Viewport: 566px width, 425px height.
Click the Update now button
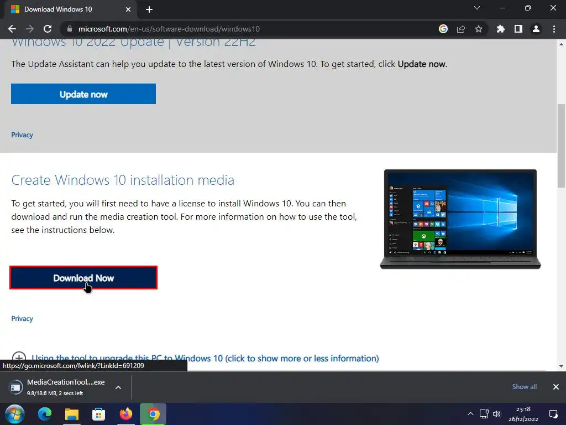(x=83, y=94)
